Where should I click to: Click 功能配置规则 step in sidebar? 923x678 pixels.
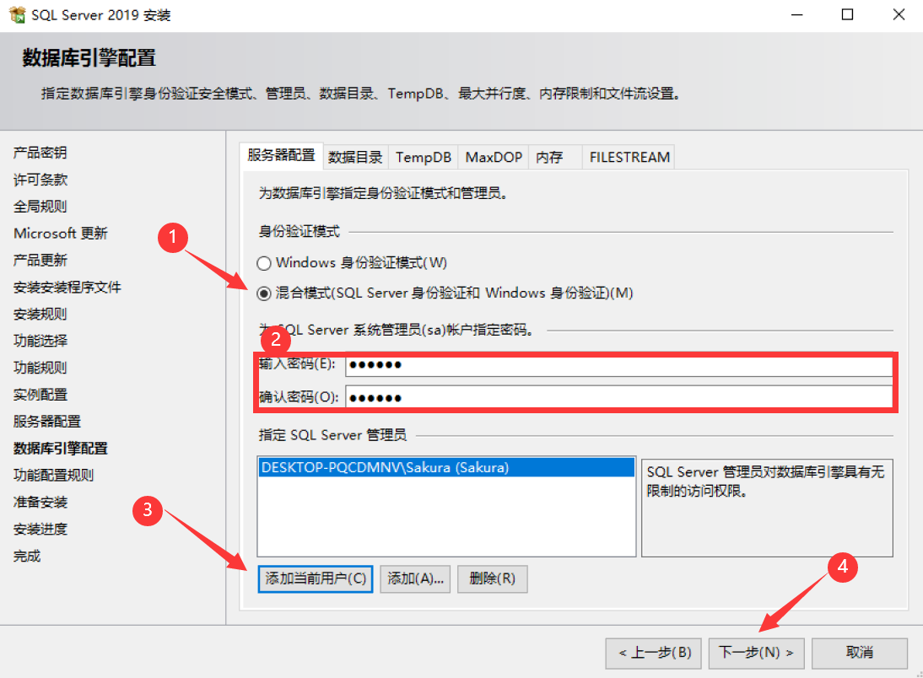pos(53,476)
